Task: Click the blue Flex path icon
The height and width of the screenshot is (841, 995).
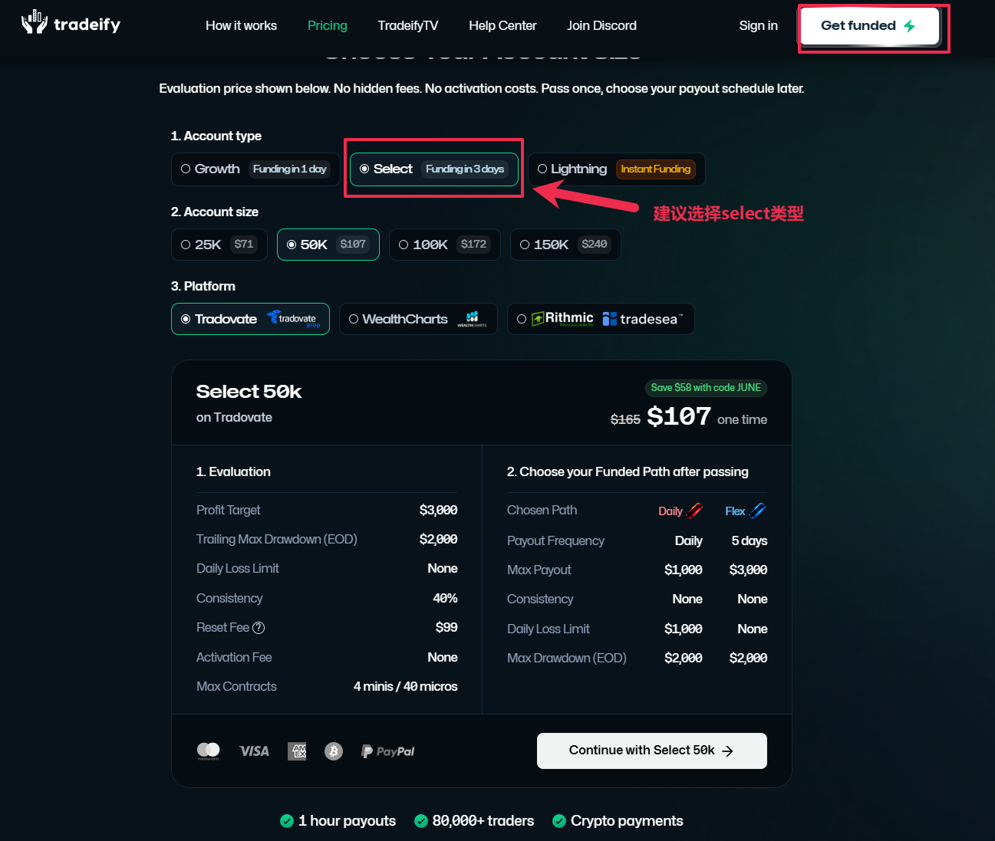Action: 757,511
